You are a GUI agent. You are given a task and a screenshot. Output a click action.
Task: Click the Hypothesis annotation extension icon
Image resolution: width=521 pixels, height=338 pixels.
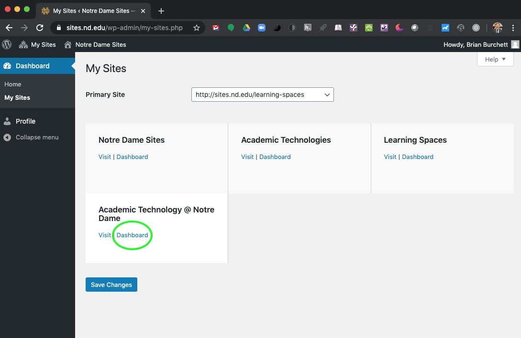point(308,28)
